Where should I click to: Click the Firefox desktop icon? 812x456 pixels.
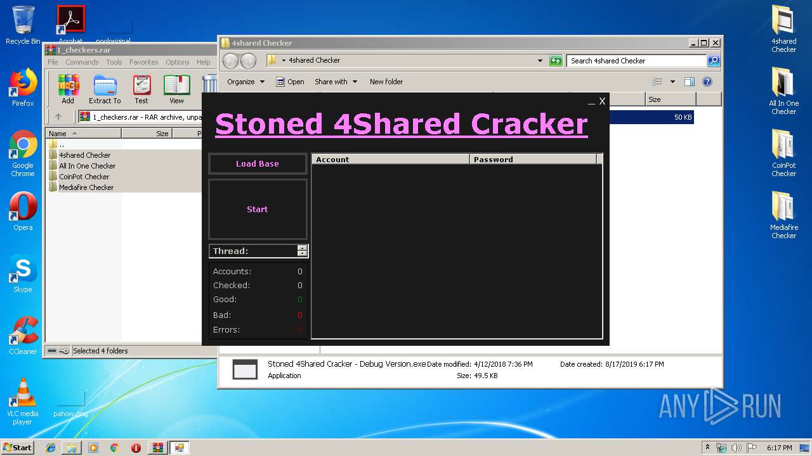click(x=23, y=87)
